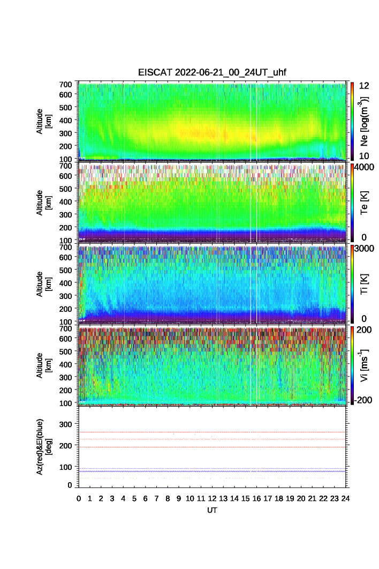
Task: Select the ion temperature heatmap panel
Action: (x=213, y=284)
